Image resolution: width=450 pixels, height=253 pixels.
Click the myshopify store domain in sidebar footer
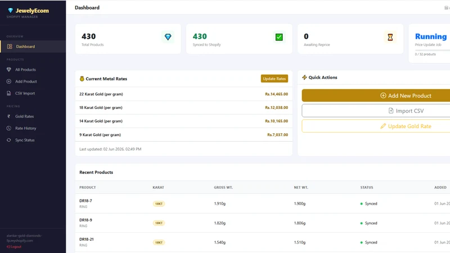24,238
